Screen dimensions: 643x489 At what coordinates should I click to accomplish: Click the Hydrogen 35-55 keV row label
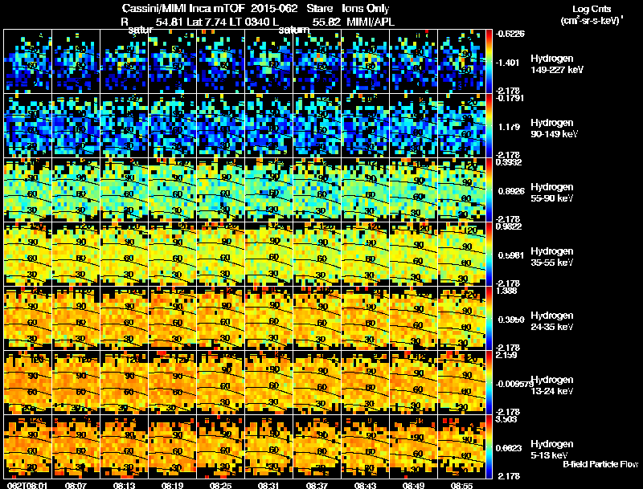(551, 257)
